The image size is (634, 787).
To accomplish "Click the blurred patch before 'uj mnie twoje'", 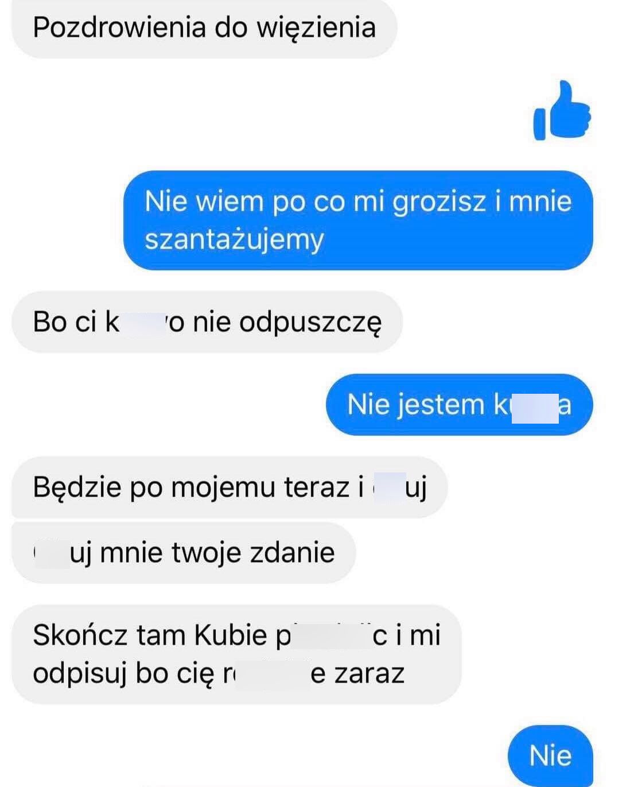I will point(52,553).
